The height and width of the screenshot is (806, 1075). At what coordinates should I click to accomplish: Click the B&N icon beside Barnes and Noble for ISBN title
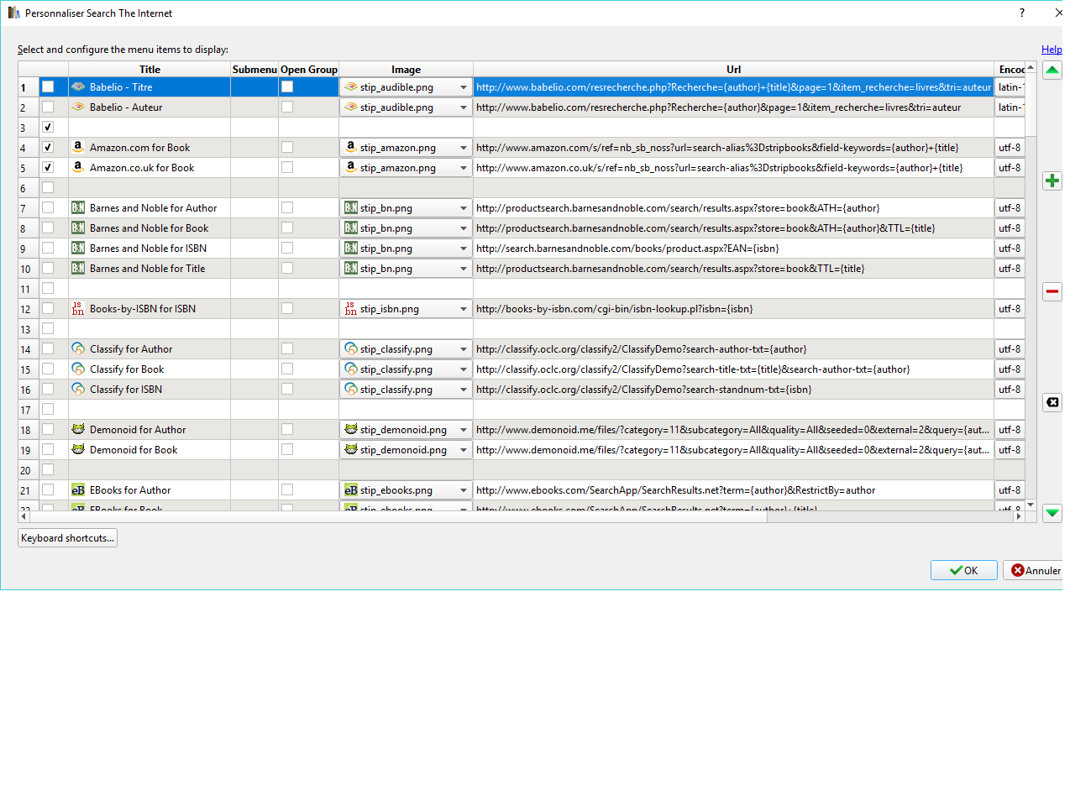(78, 248)
